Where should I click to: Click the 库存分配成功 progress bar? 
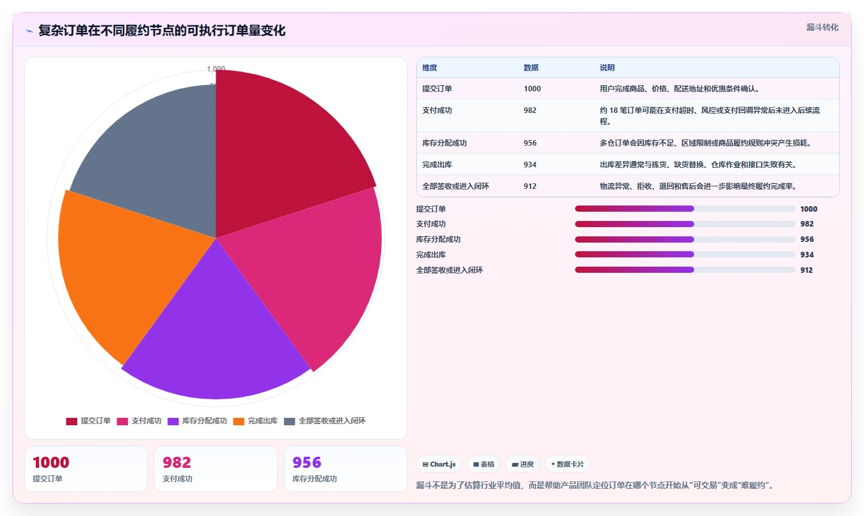[x=685, y=239]
